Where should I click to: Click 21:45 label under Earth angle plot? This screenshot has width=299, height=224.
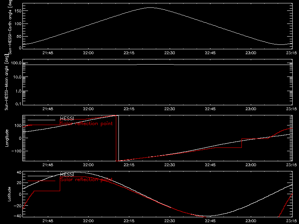tap(48, 53)
